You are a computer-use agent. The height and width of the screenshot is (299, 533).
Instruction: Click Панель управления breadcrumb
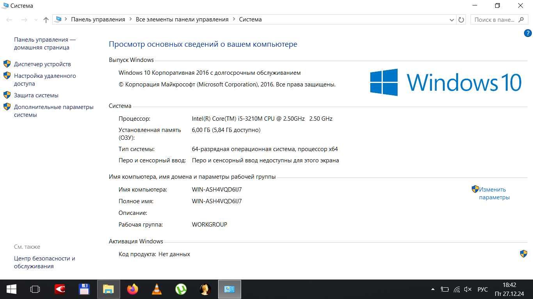click(98, 19)
